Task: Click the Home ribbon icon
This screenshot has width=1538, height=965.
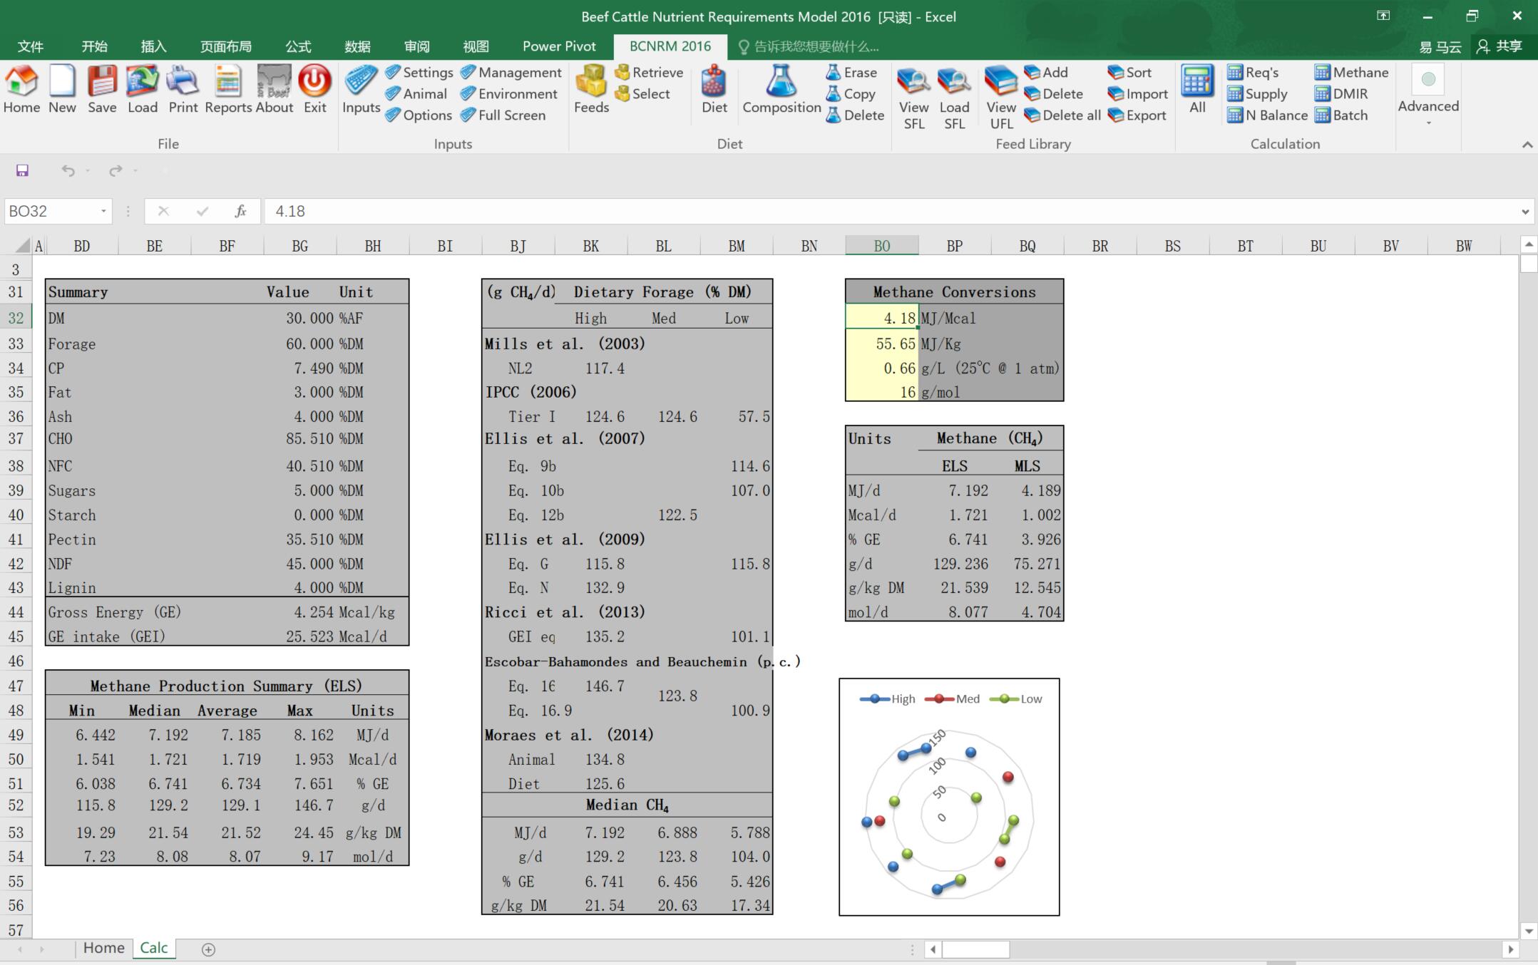Action: [21, 90]
